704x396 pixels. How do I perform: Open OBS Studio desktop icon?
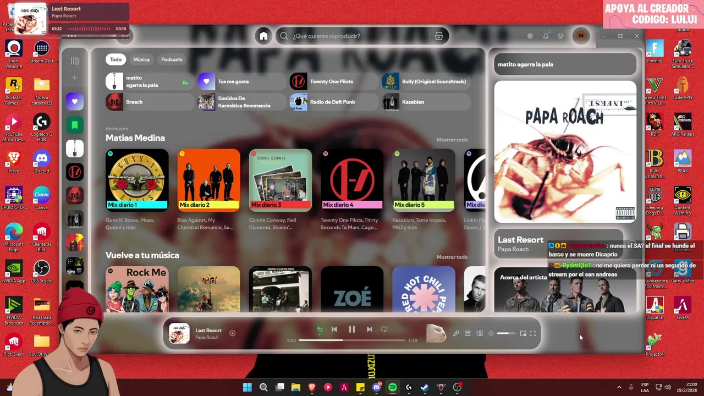42,272
